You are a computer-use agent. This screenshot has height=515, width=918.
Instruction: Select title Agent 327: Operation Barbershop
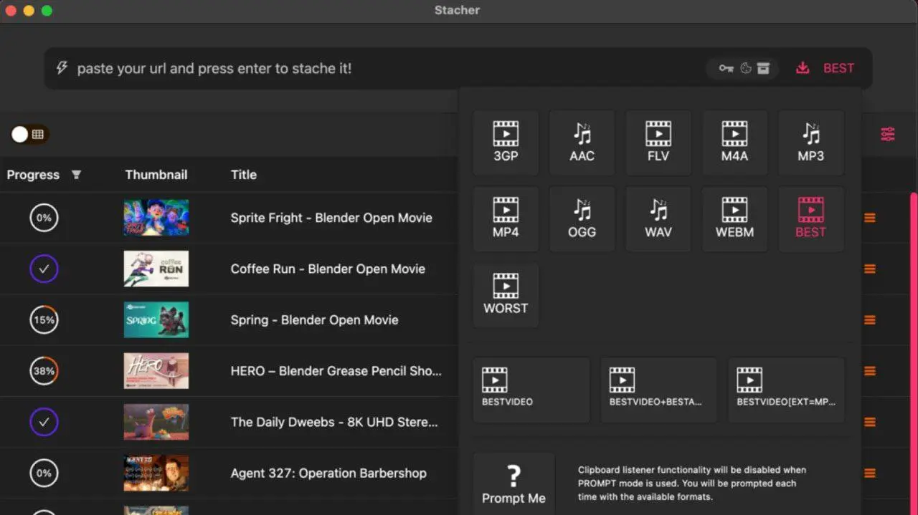pyautogui.click(x=328, y=473)
